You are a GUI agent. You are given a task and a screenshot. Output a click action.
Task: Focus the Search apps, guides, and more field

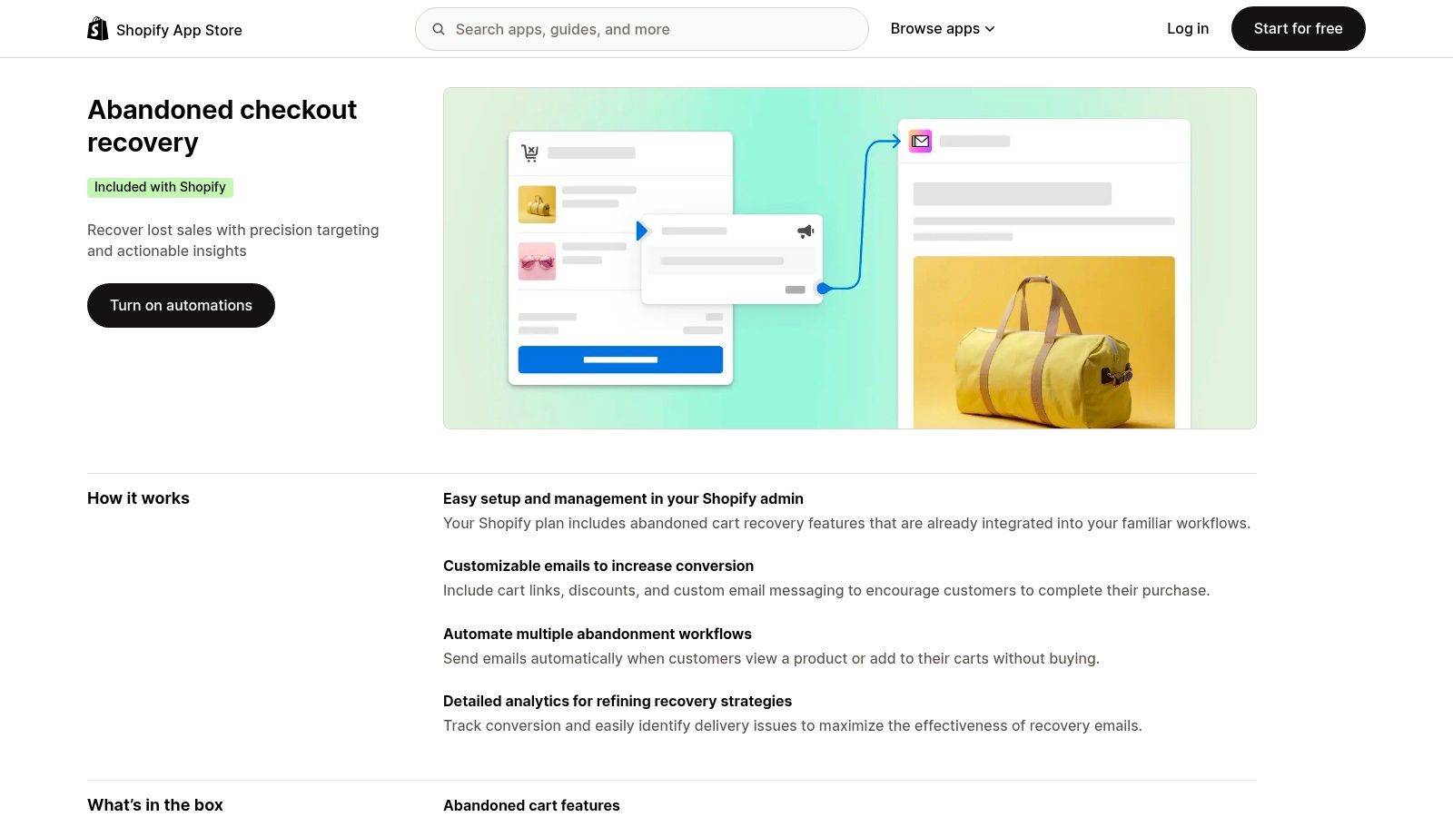tap(642, 29)
